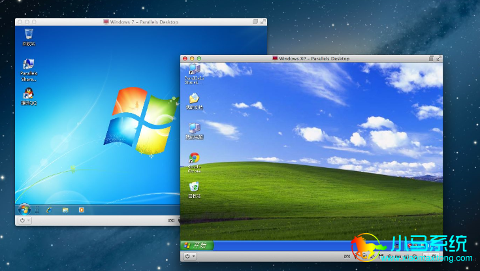The height and width of the screenshot is (271, 480).
Task: Click the 'Windows XP – Parallels Desktop' title text
Action: (x=314, y=59)
